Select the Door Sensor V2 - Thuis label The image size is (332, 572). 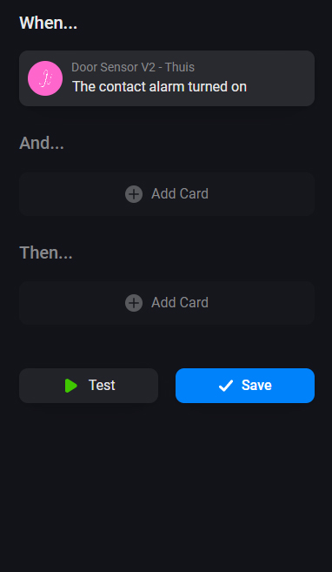133,67
